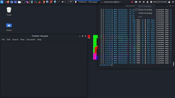Viewport: 175px width, 98px height.
Task: Open the Document menu in Mousepad
Action: coord(31,39)
